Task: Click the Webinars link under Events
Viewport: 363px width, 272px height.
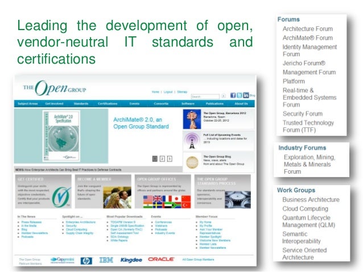Action: [161, 226]
